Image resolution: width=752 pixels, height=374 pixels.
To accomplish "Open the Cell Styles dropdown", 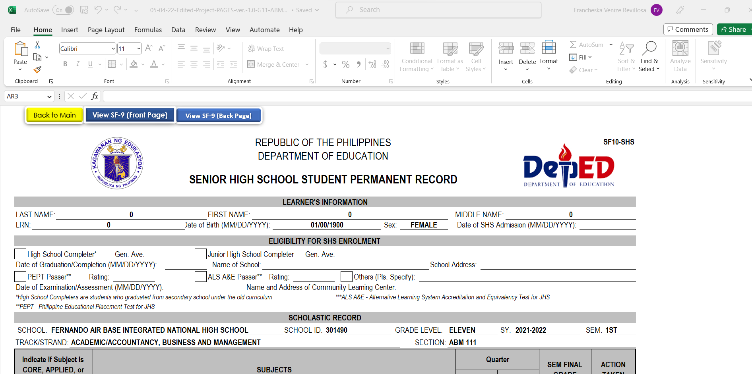I will (476, 57).
